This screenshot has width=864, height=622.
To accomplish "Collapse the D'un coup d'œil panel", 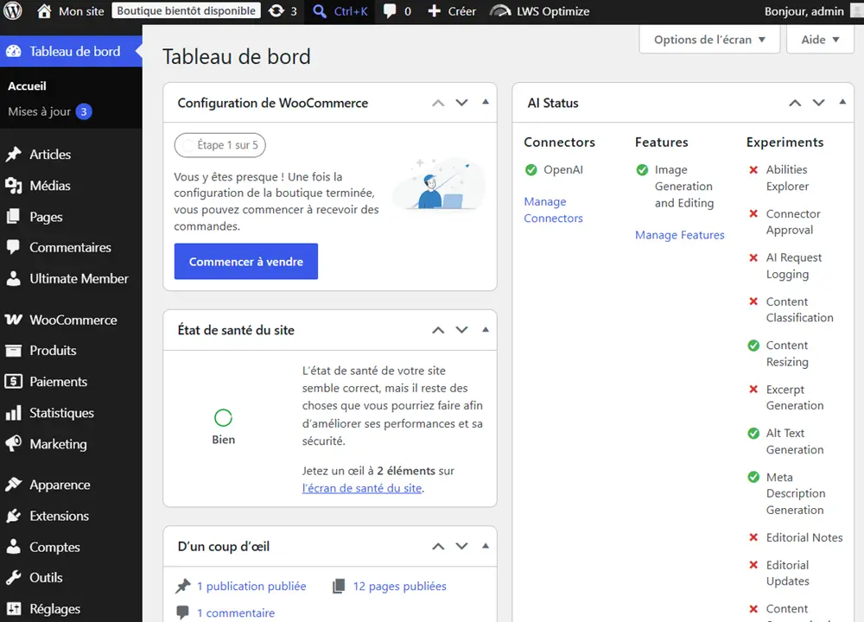I will [486, 546].
